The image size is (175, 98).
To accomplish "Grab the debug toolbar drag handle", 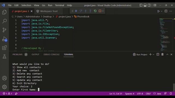I will point(72,11).
